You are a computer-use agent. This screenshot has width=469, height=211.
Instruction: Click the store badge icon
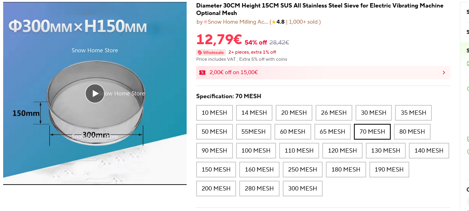tap(205, 22)
